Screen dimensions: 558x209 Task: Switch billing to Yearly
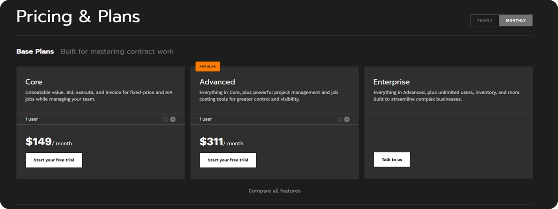click(x=485, y=21)
